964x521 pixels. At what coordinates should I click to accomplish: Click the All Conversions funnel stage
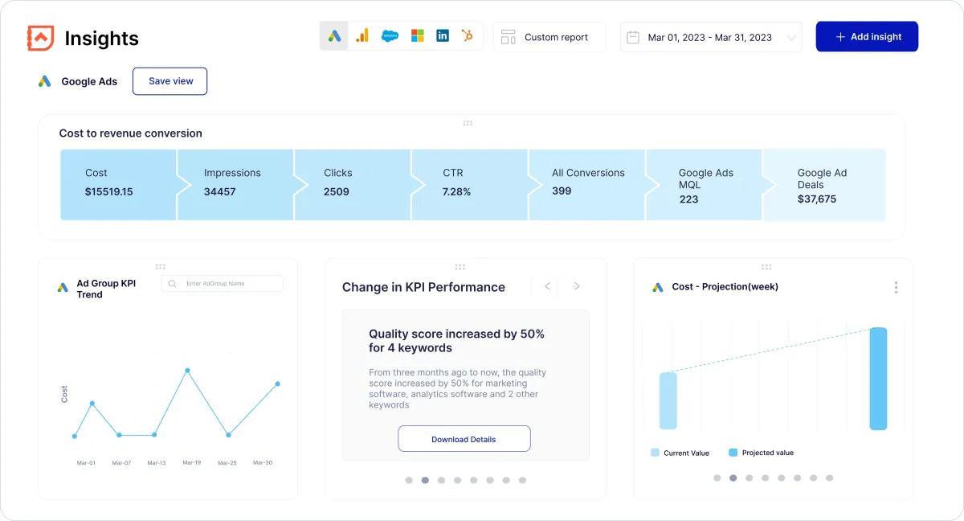pyautogui.click(x=587, y=184)
